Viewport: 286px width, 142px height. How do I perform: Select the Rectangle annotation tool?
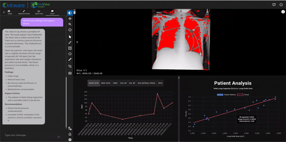pos(70,48)
